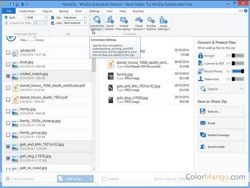The height and width of the screenshot is (188, 250).
Task: Click the quick access icon next to Save
Action: pyautogui.click(x=17, y=4)
